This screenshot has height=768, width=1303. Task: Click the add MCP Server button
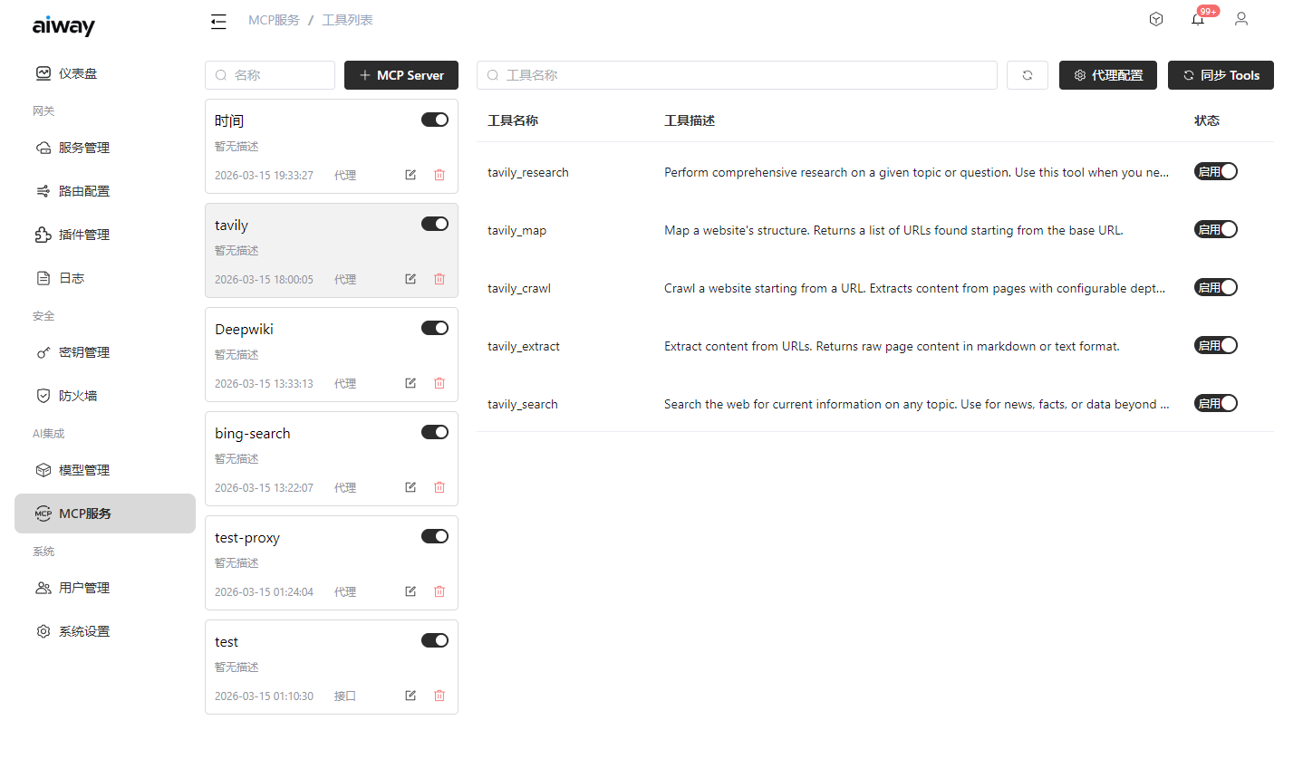401,75
